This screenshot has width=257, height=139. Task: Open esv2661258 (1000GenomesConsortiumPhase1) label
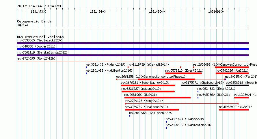point(151,77)
